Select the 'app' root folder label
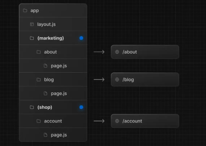Screen dimensions: 206x146 coord(35,11)
